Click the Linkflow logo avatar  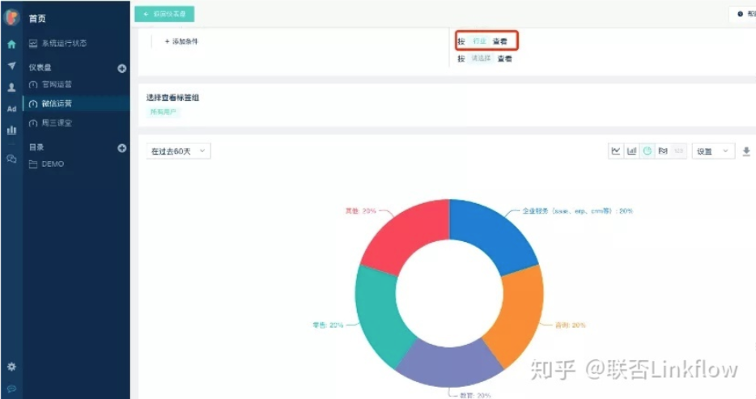11,17
